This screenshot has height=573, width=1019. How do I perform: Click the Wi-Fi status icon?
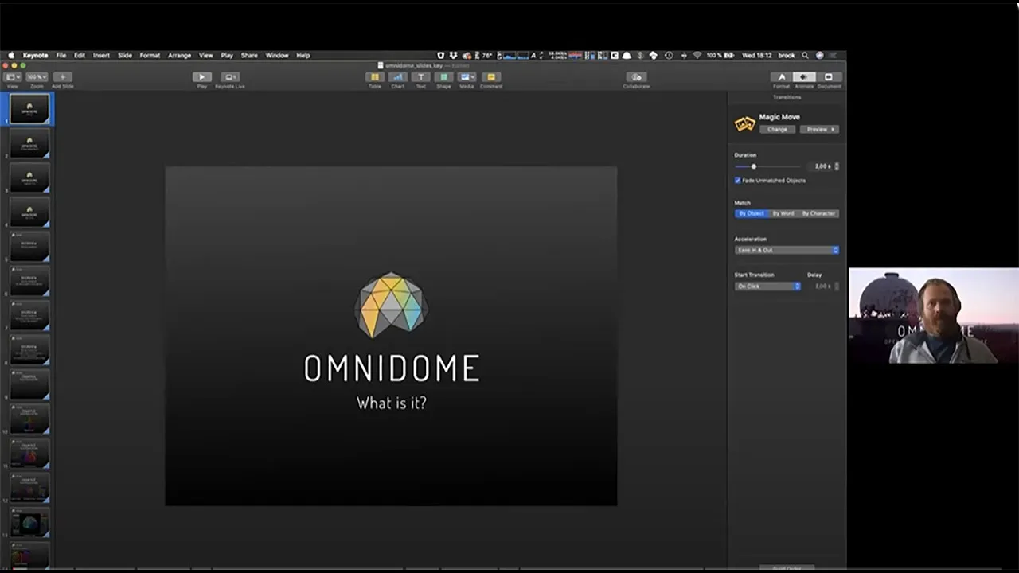(697, 56)
